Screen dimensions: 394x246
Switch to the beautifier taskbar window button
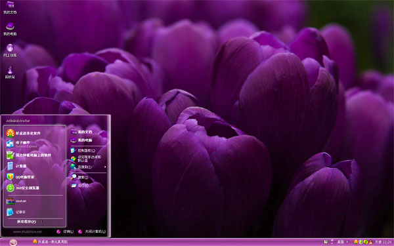click(51, 241)
